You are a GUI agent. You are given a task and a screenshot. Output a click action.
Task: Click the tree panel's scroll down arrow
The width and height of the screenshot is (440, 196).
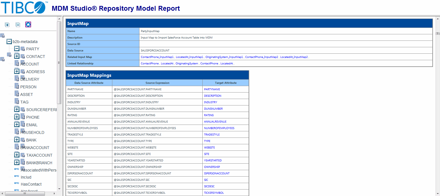coord(59,189)
